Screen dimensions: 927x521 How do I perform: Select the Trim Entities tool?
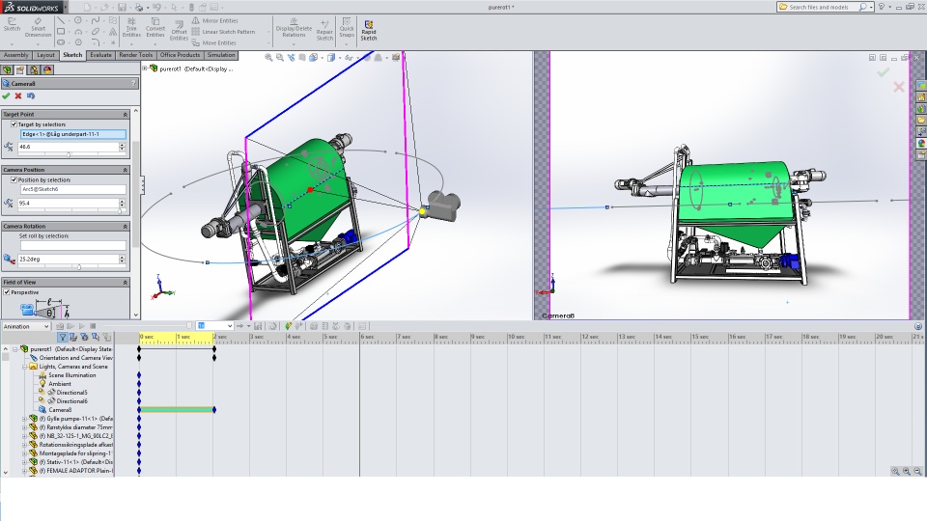click(x=131, y=27)
